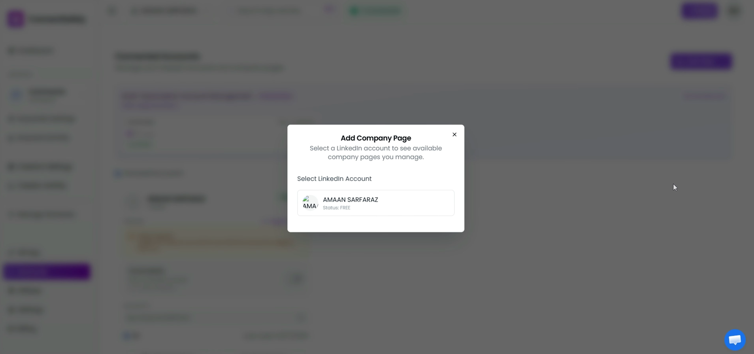Image resolution: width=754 pixels, height=354 pixels.
Task: Click the Settings icon in the sidebar
Action: tap(11, 309)
